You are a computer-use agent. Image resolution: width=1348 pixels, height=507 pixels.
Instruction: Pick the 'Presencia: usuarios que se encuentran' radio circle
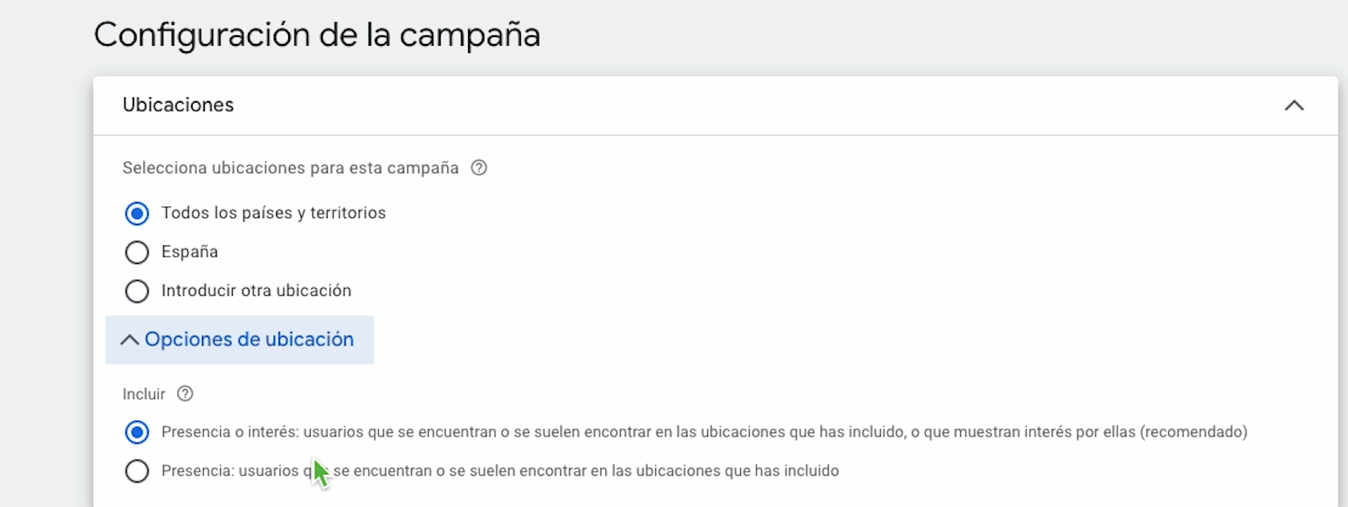[x=137, y=471]
